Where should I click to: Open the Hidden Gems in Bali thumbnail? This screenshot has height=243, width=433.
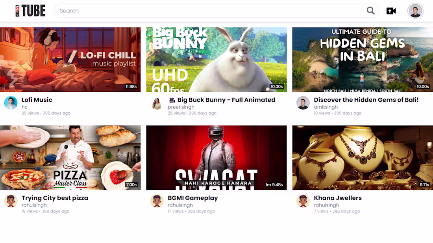(362, 59)
